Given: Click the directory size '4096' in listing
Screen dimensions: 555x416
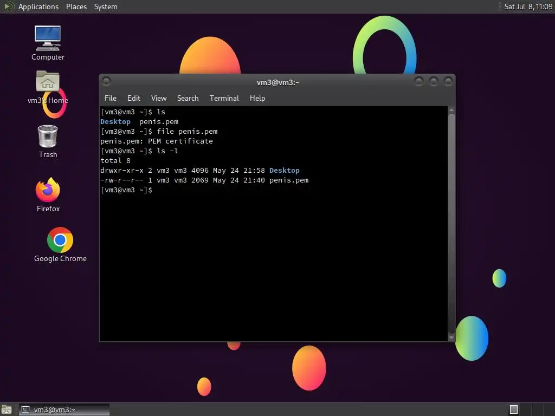Looking at the screenshot, I should pos(199,171).
